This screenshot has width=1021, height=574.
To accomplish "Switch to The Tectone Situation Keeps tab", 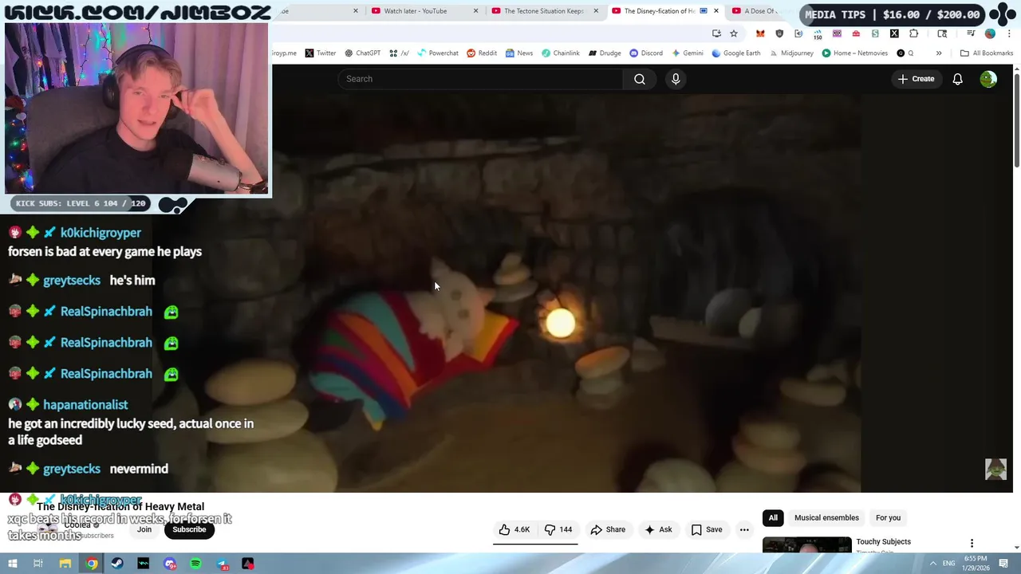I will [x=544, y=11].
